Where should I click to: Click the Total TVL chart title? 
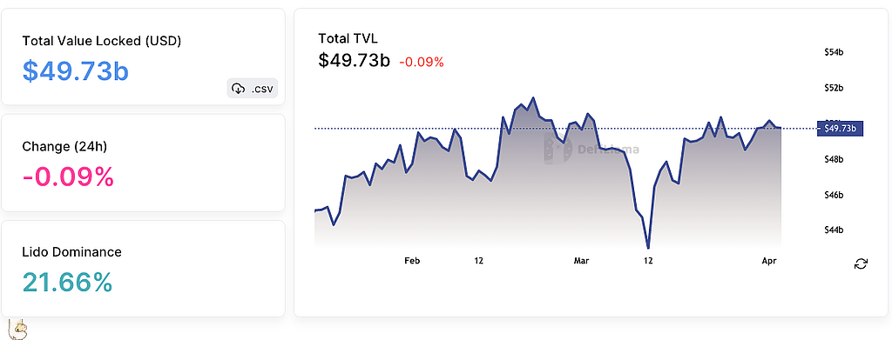pos(348,38)
